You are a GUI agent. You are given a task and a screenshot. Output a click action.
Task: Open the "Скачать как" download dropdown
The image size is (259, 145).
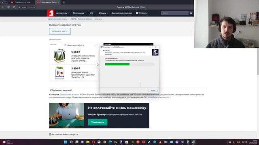click(x=60, y=31)
